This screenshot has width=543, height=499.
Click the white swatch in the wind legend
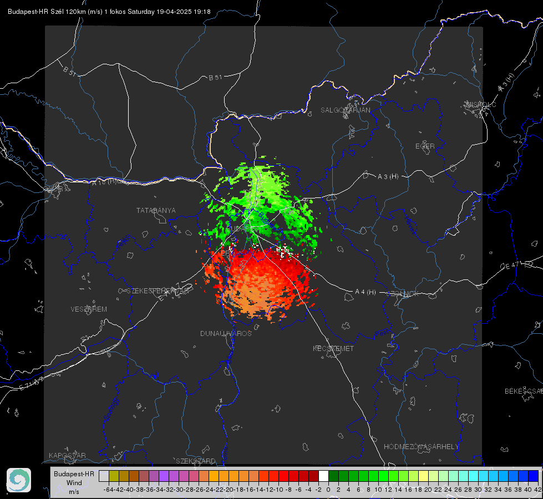(x=323, y=476)
